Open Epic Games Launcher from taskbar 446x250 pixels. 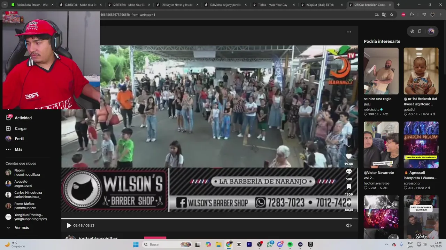pyautogui.click(x=310, y=244)
